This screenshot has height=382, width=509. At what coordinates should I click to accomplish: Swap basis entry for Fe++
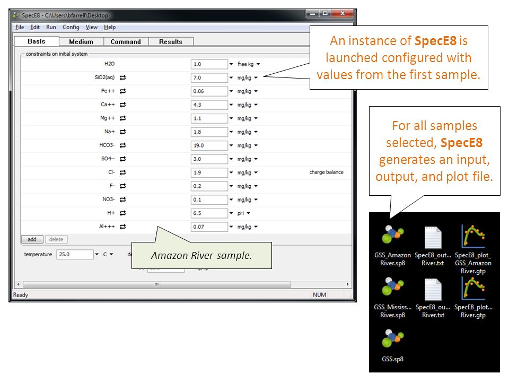[x=122, y=91]
